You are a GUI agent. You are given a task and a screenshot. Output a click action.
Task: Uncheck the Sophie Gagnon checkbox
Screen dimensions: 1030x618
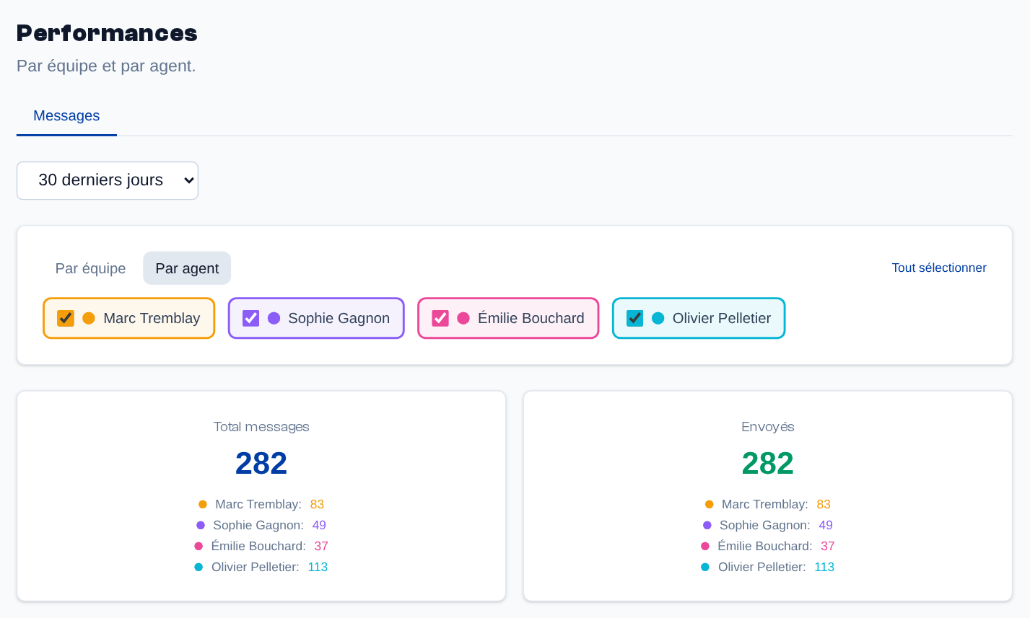250,318
